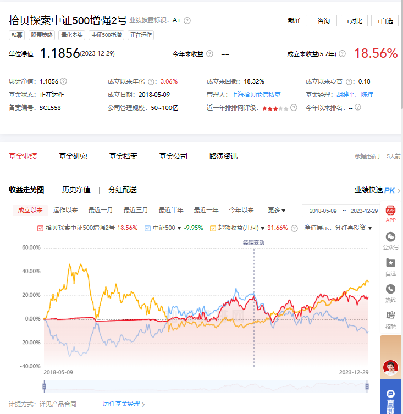Switch to the 基金档案 tab
Image resolution: width=403 pixels, height=414 pixels.
point(123,157)
